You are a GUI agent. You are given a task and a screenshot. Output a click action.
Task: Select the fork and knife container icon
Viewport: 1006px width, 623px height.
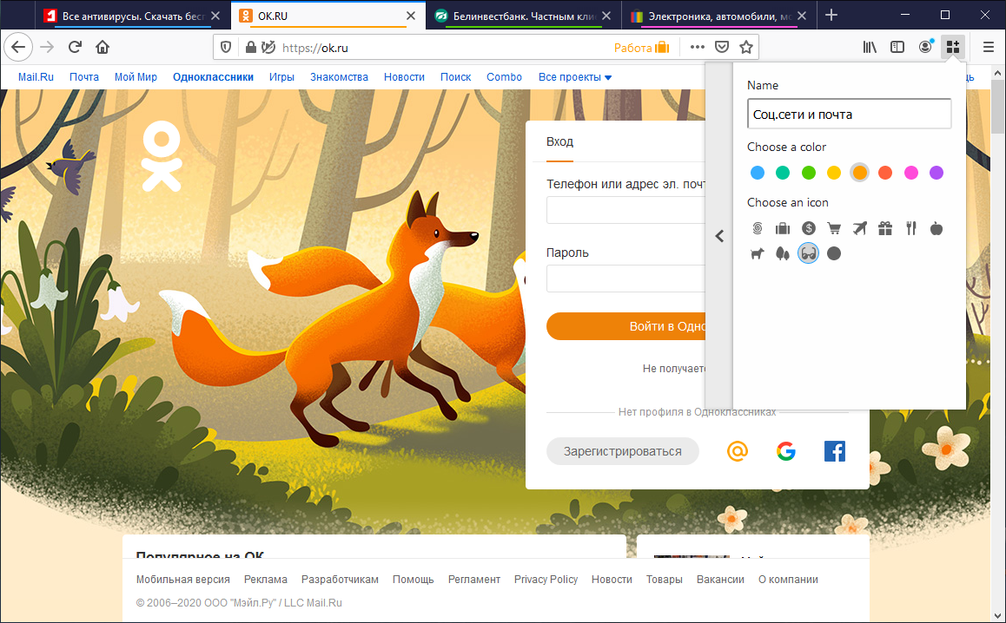pos(911,228)
